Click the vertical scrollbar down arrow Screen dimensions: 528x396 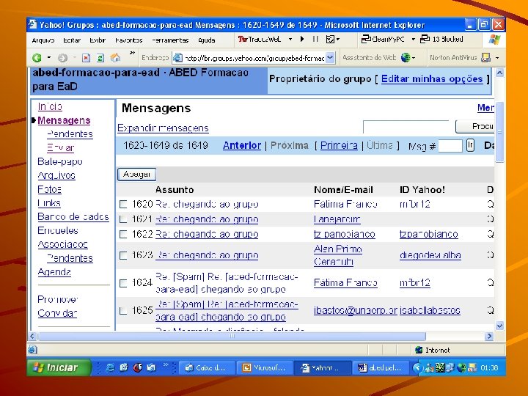(499, 326)
